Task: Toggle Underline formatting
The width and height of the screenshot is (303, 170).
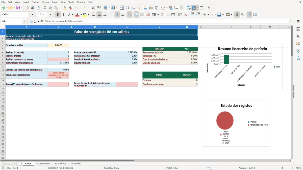Action: [68, 15]
